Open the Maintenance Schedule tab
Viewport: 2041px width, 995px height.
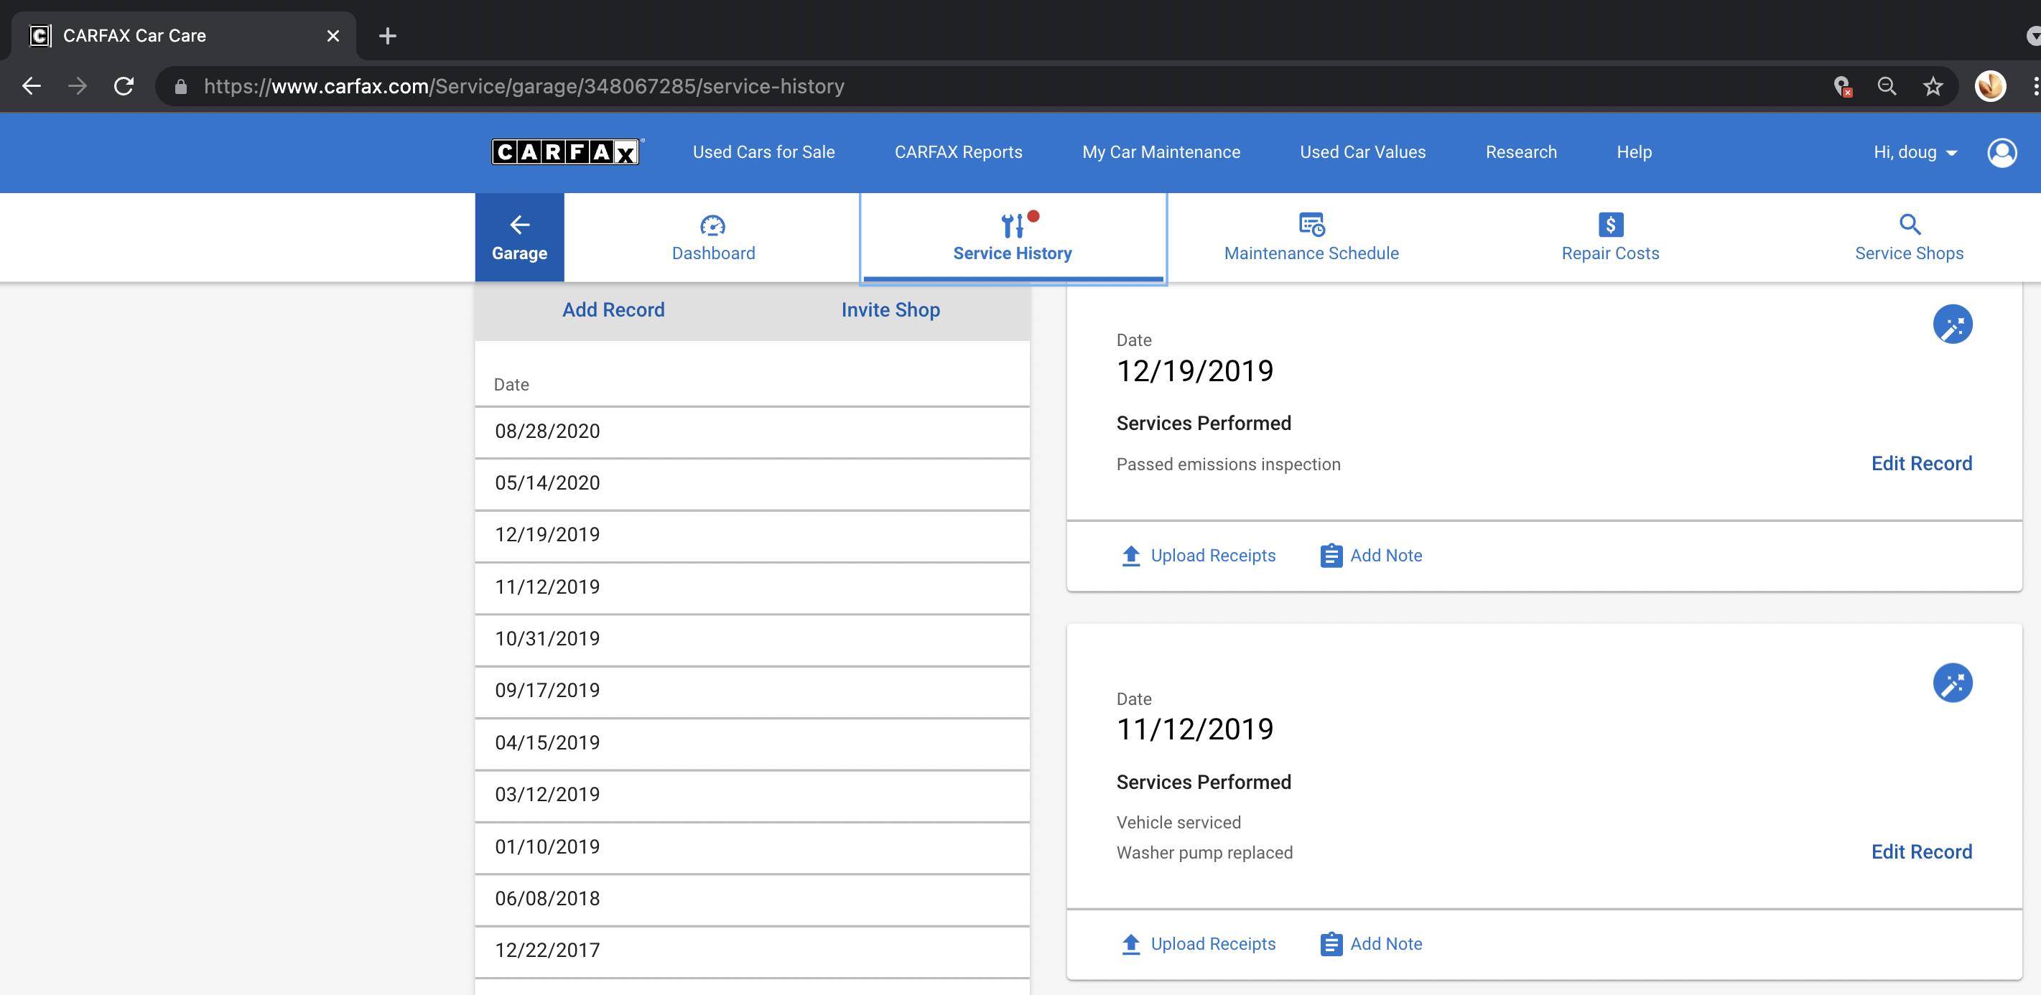pyautogui.click(x=1311, y=238)
